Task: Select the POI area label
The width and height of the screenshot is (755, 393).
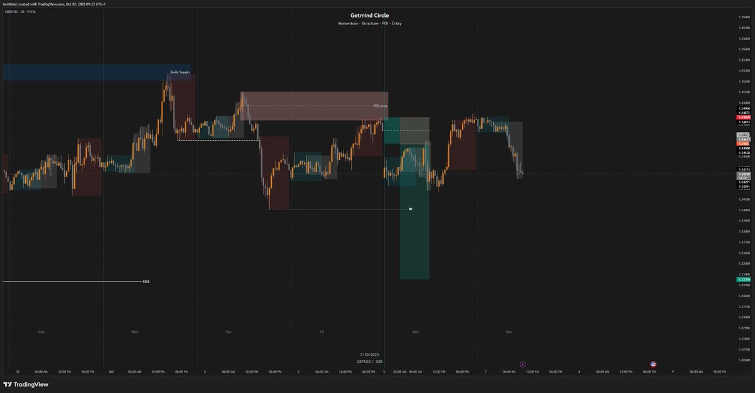Action: [380, 106]
